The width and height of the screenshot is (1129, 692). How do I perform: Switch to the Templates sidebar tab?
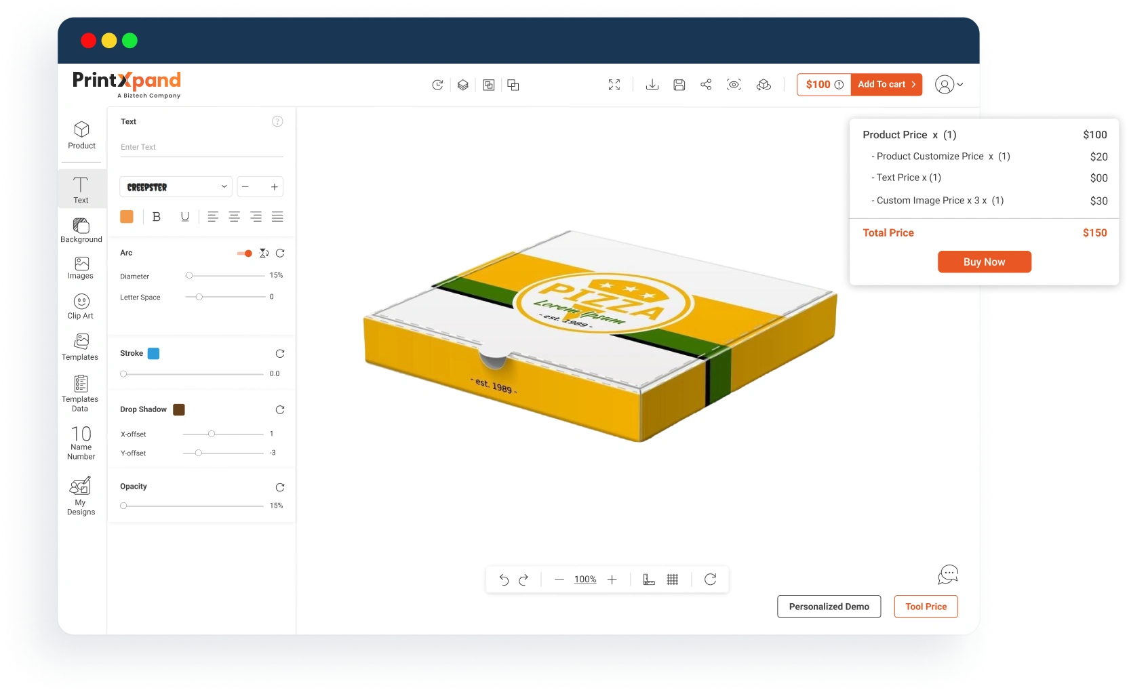(x=80, y=346)
